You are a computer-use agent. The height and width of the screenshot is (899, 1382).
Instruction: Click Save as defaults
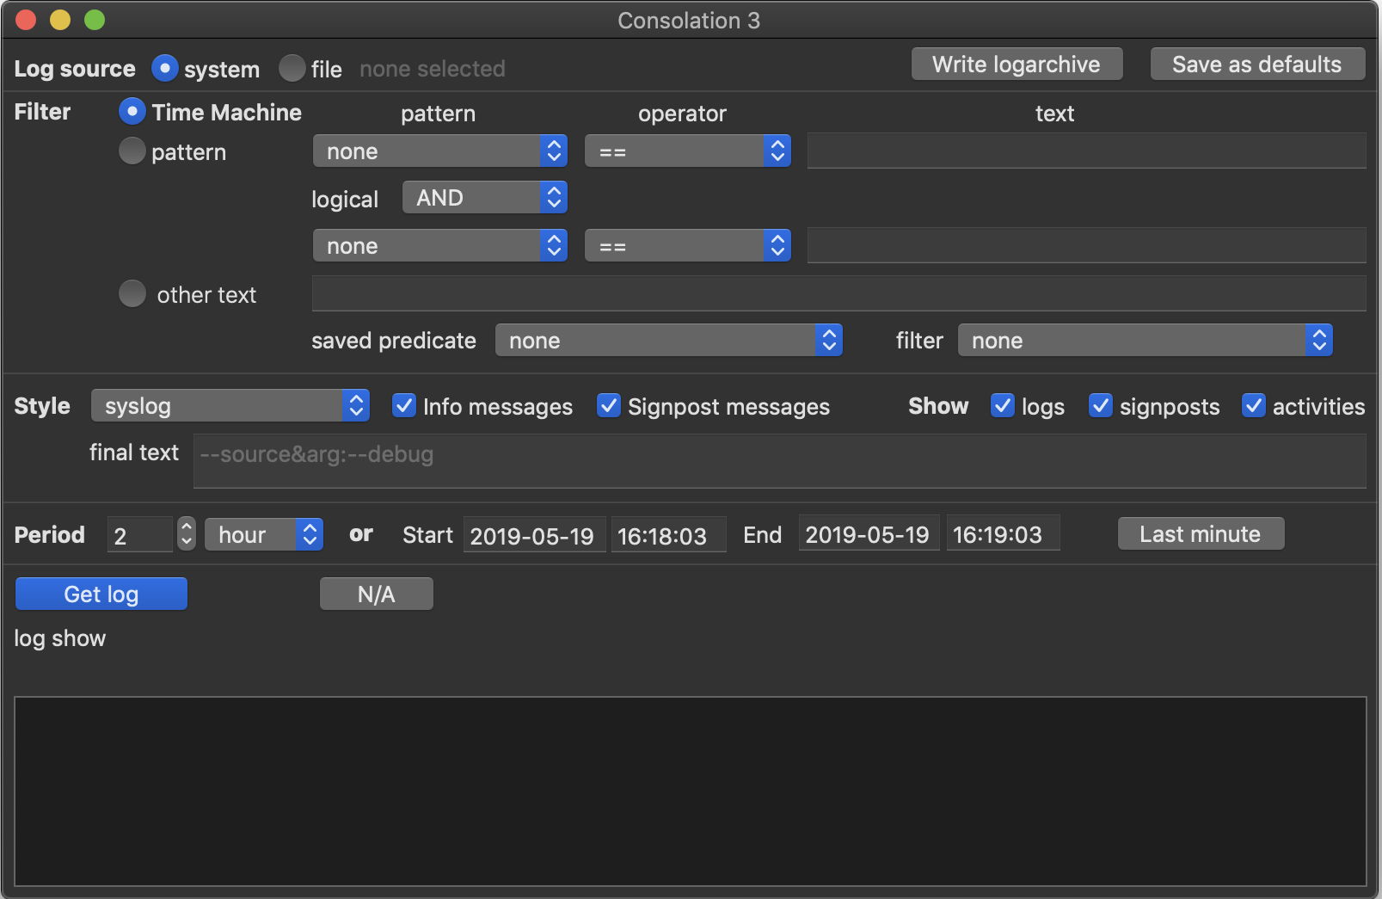(1256, 65)
